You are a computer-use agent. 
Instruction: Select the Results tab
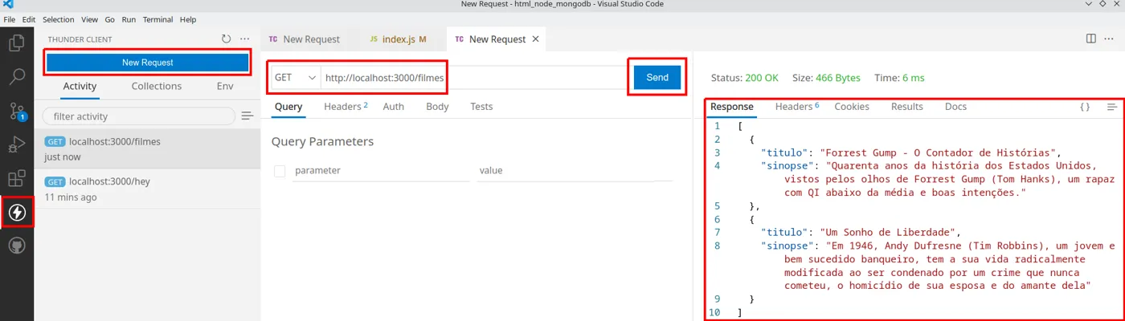907,106
